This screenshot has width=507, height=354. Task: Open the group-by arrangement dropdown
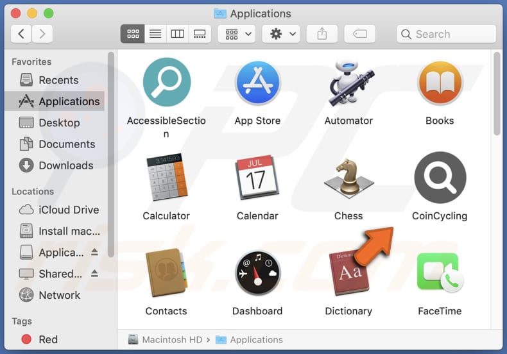click(x=237, y=33)
